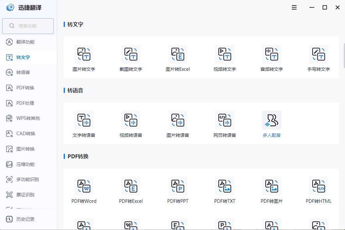The image size is (345, 230).
Task: Open the 截图转文字 tool
Action: coord(131,58)
